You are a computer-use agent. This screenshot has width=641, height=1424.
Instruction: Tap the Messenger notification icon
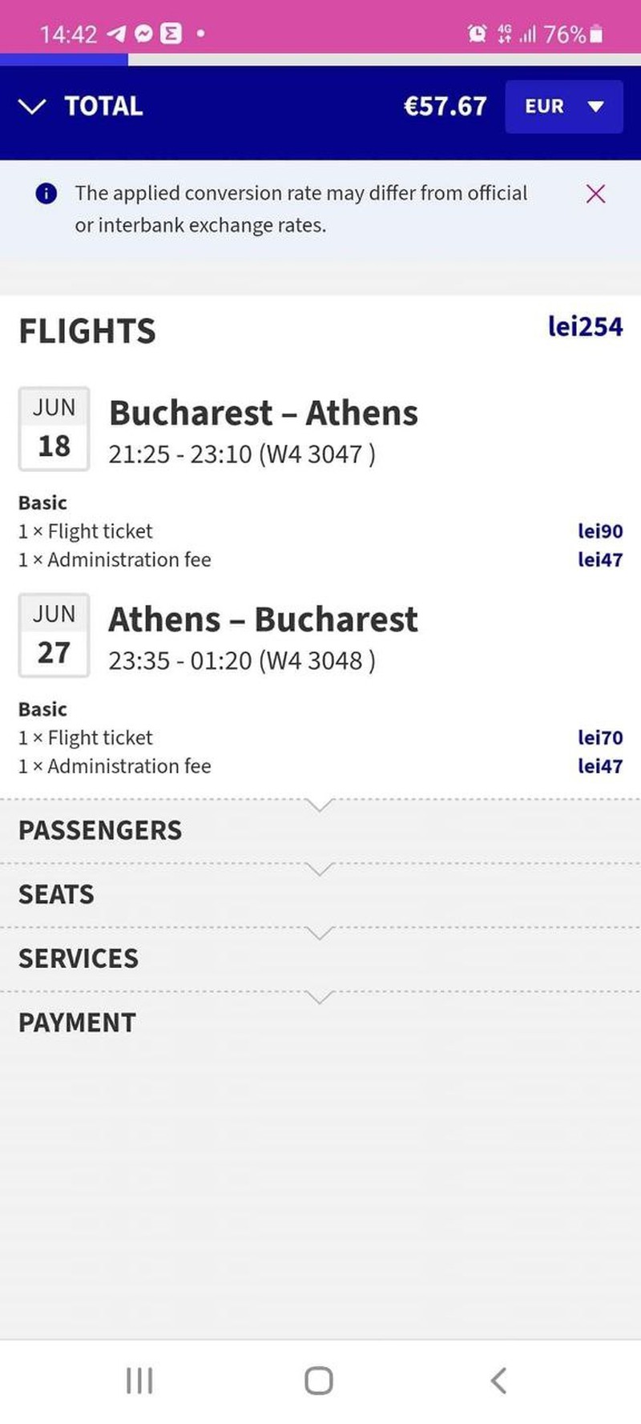coord(144,34)
